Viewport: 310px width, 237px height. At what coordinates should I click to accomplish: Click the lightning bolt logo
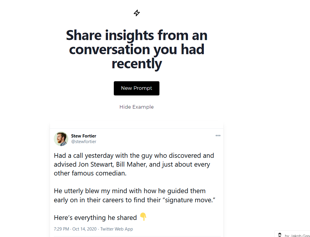coord(137,13)
